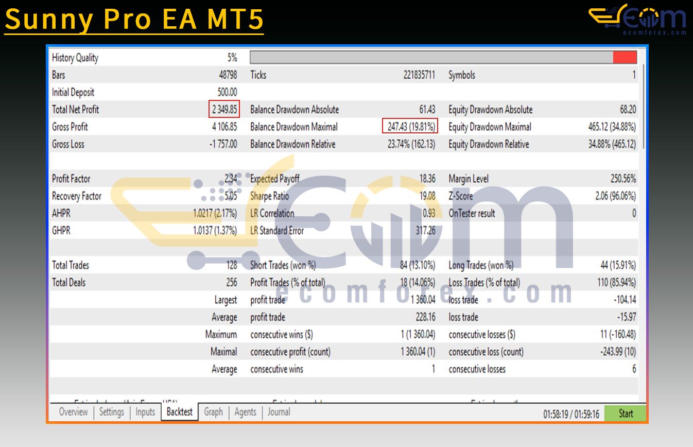Select the Gross Profit value 4 106.85
Image resolution: width=693 pixels, height=447 pixels.
click(224, 127)
